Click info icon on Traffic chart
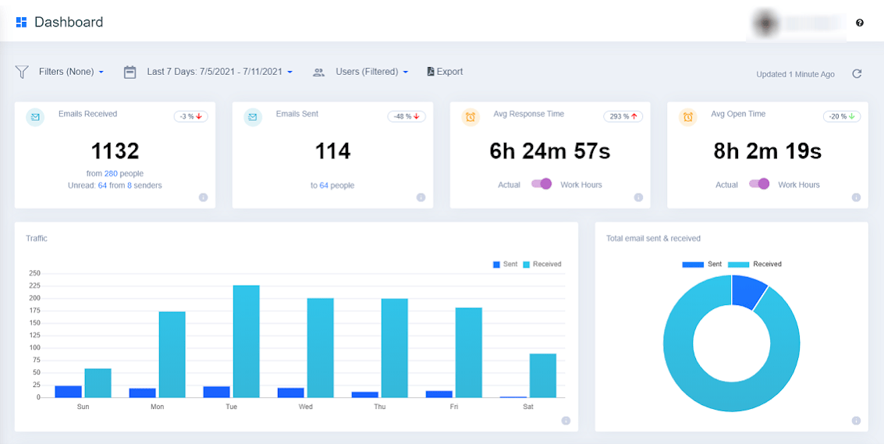The width and height of the screenshot is (884, 444). tap(566, 421)
